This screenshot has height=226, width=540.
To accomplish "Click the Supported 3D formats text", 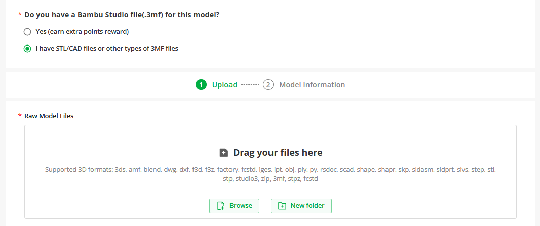I will (271, 174).
